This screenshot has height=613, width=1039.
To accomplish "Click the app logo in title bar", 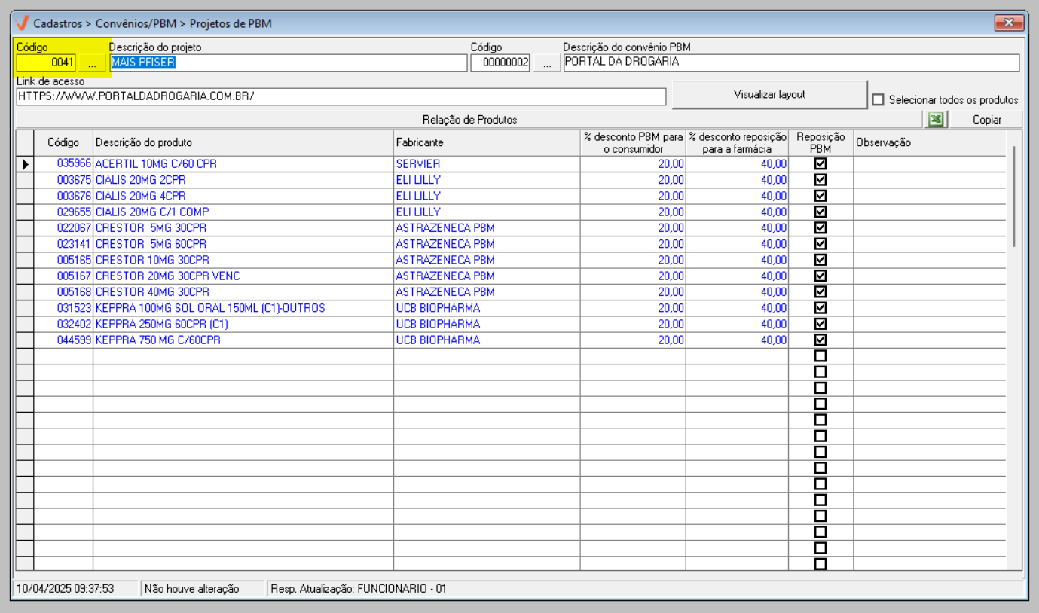I will 22,23.
